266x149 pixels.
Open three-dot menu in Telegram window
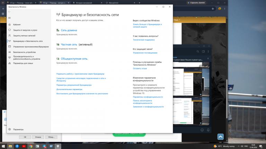[208, 51]
